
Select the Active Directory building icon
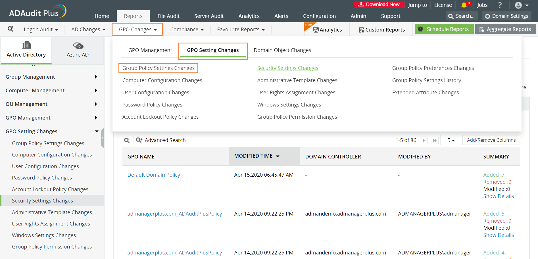26,45
